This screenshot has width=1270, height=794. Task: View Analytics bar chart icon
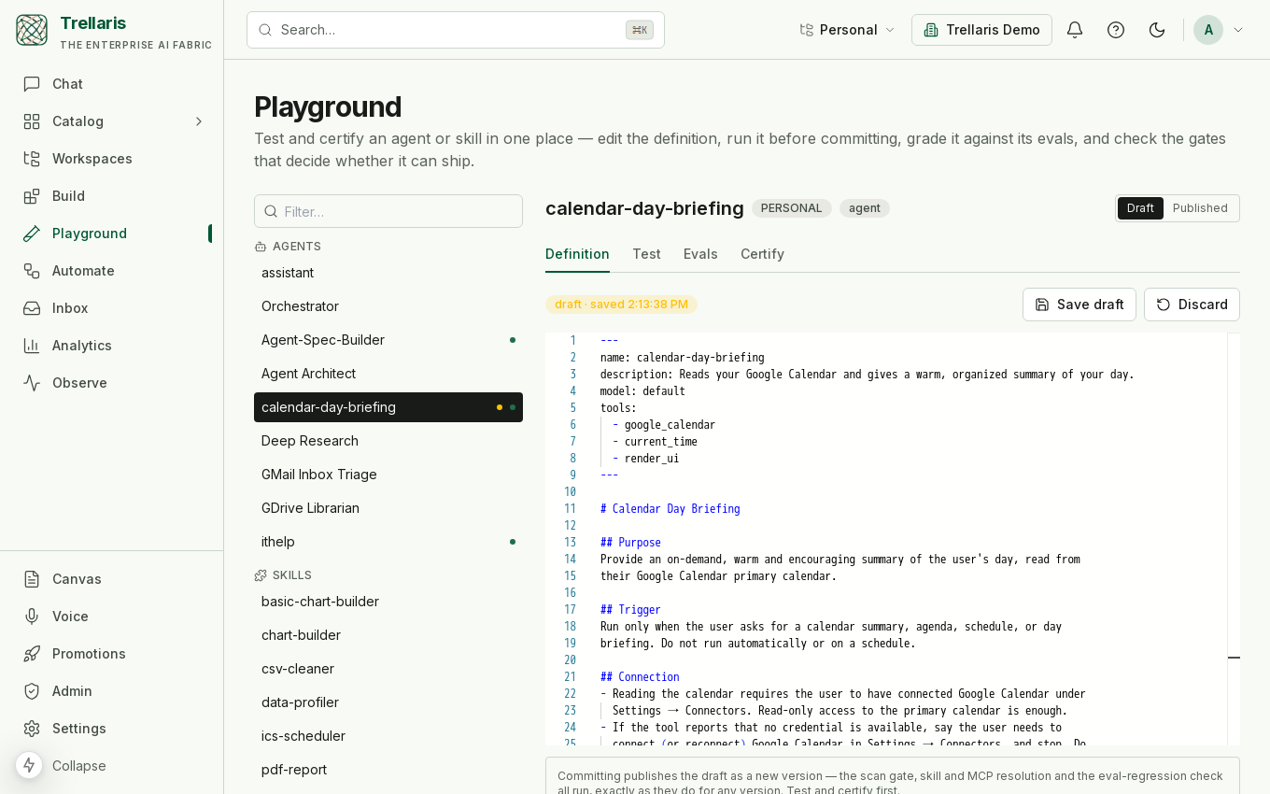[32, 346]
